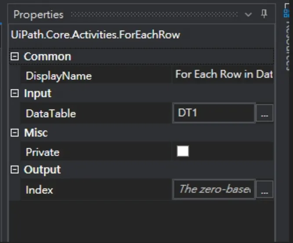
Task: Open expression editor for the DataTable property
Action: tap(264, 114)
